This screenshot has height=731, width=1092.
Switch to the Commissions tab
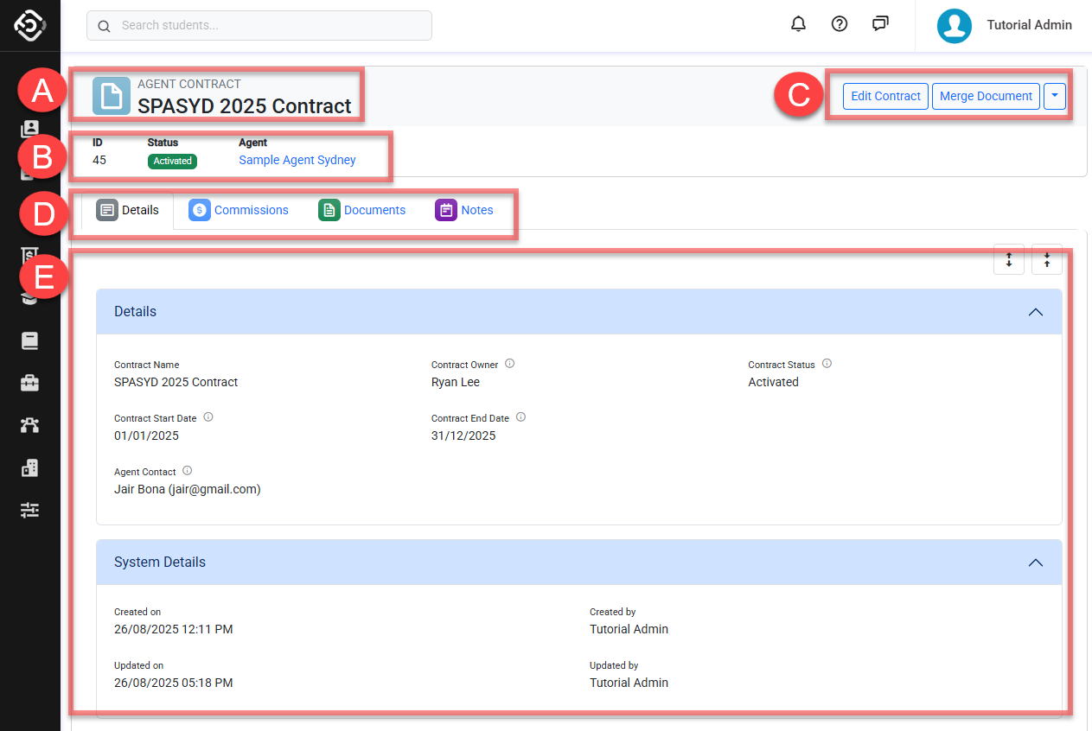click(239, 210)
